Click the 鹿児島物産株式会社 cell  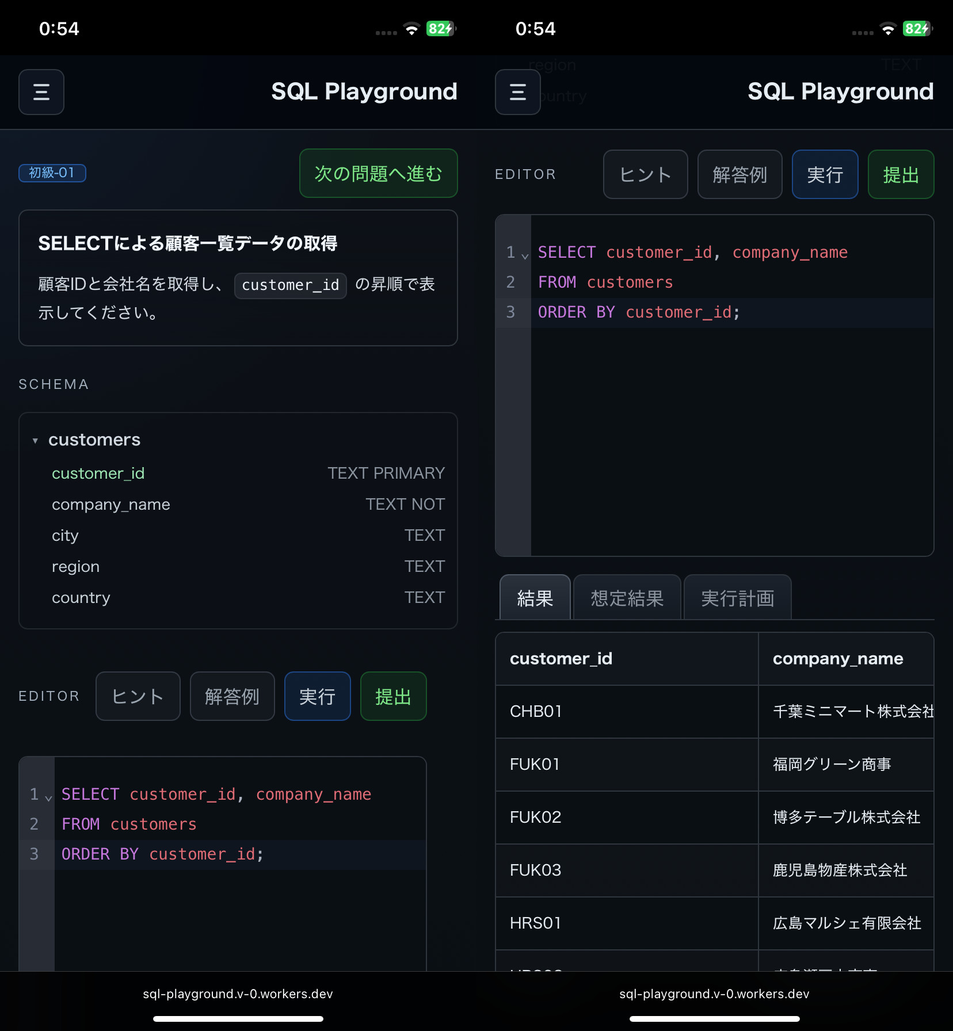pyautogui.click(x=846, y=870)
